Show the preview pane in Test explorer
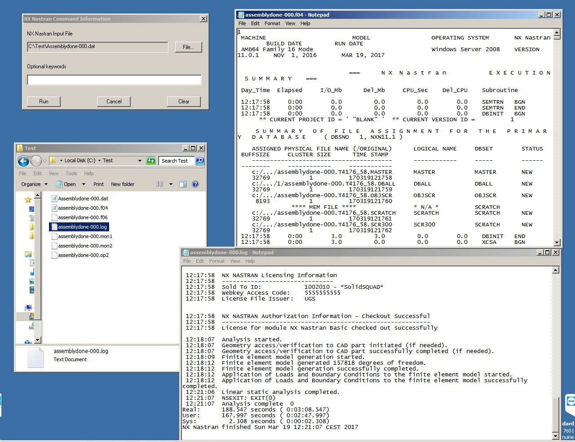The height and width of the screenshot is (442, 575). (183, 184)
